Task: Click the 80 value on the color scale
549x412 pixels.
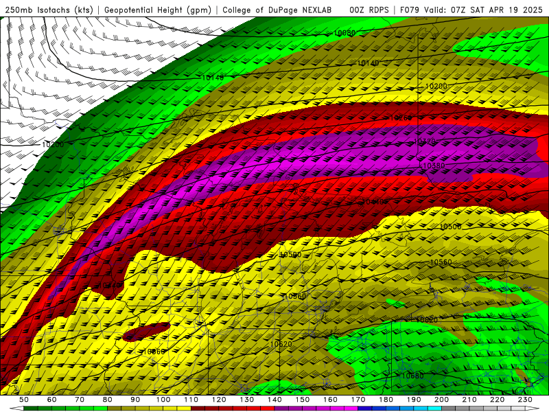Action: coord(107,400)
